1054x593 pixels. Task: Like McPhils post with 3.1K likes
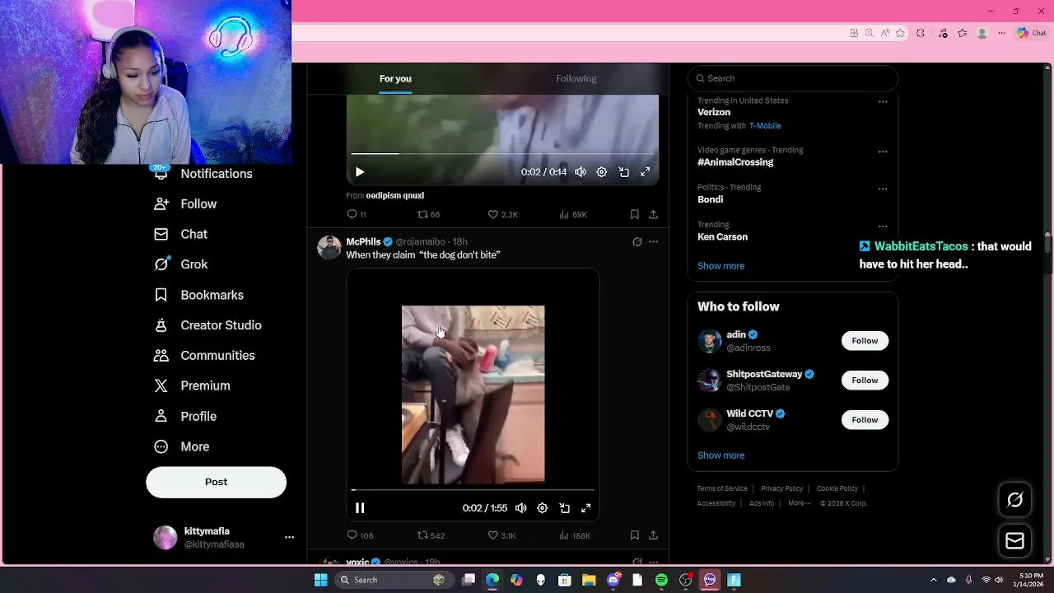coord(502,535)
